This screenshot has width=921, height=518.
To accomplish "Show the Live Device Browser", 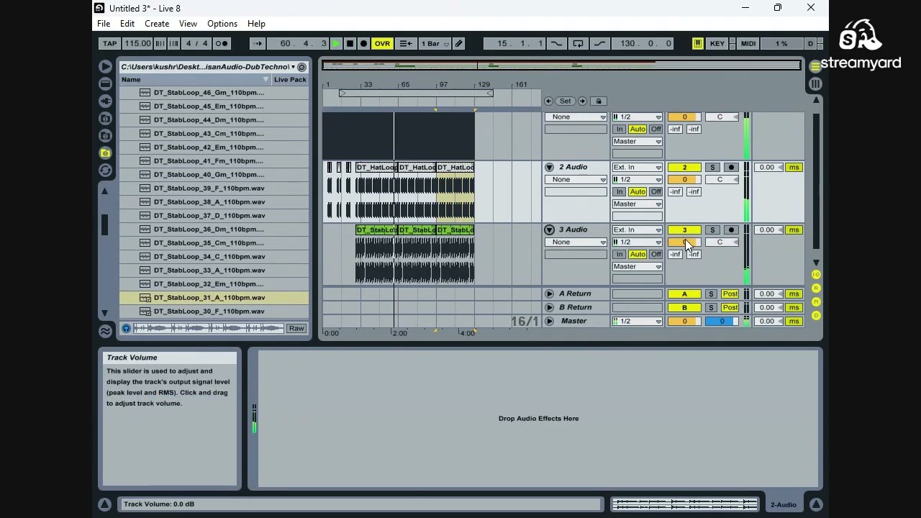I will [x=105, y=83].
